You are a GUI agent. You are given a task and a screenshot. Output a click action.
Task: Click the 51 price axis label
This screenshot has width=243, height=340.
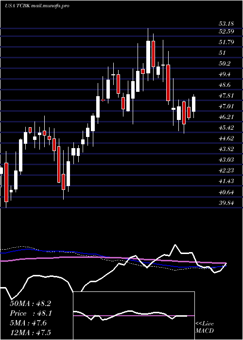coord(223,52)
